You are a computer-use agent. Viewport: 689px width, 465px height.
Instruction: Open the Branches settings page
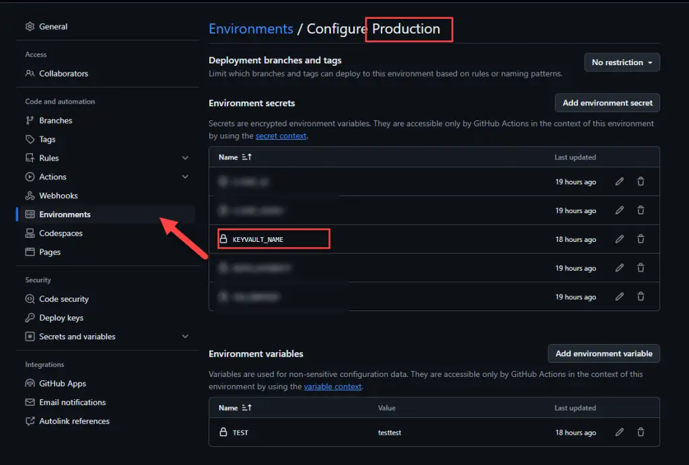tap(55, 120)
